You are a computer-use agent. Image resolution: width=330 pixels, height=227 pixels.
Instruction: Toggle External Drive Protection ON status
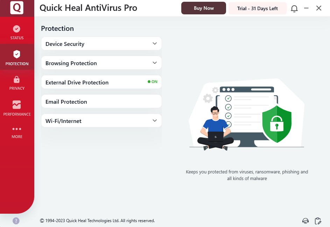[152, 82]
